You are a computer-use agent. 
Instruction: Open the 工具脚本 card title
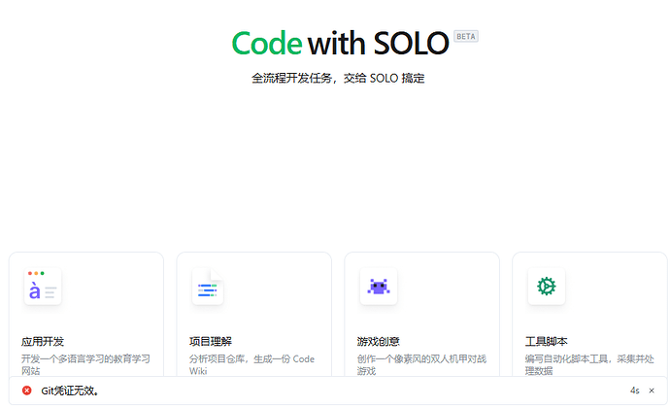(x=546, y=341)
